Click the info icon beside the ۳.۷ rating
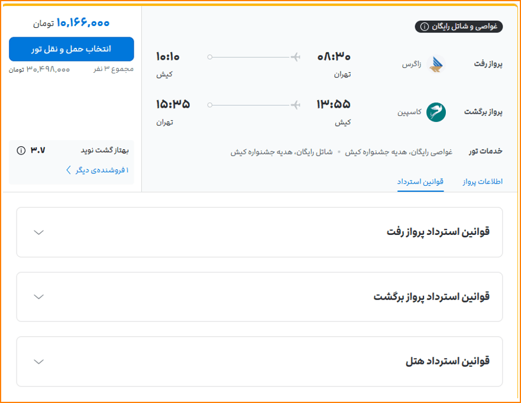Screen dimensions: 521x403 (x=21, y=150)
